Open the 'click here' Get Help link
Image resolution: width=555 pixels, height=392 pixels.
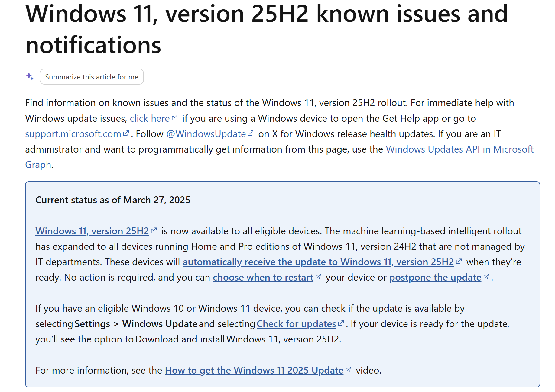(x=150, y=119)
